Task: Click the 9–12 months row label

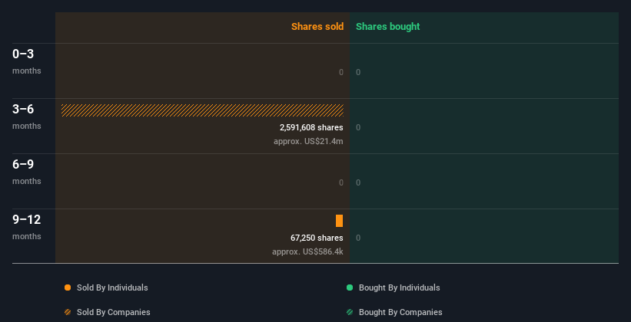Action: click(27, 227)
